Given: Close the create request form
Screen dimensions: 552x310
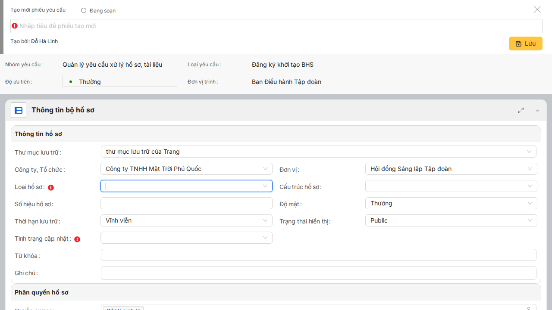Looking at the screenshot, I should (537, 9).
